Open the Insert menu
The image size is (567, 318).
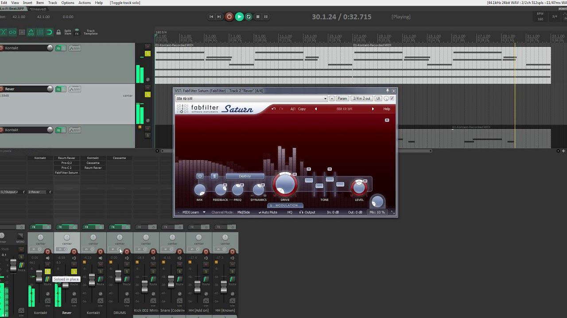tap(27, 3)
